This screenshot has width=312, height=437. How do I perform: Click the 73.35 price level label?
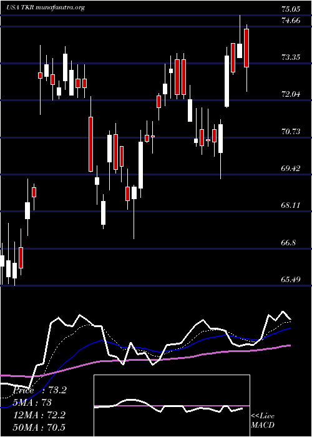[x=291, y=57]
